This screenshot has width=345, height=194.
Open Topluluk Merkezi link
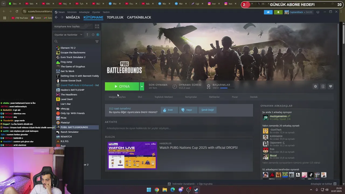coord(164,97)
